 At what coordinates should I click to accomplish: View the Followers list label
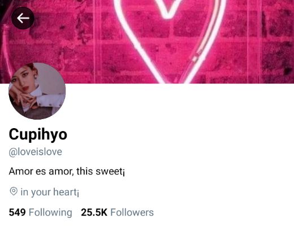click(132, 212)
